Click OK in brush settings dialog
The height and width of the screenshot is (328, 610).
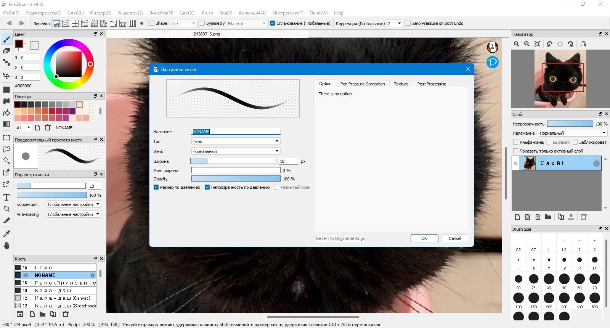[x=424, y=238]
